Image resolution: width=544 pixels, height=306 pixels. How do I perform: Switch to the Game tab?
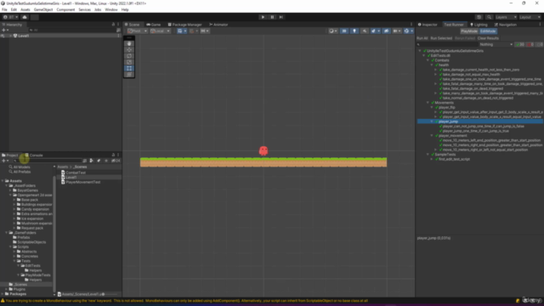(x=153, y=25)
